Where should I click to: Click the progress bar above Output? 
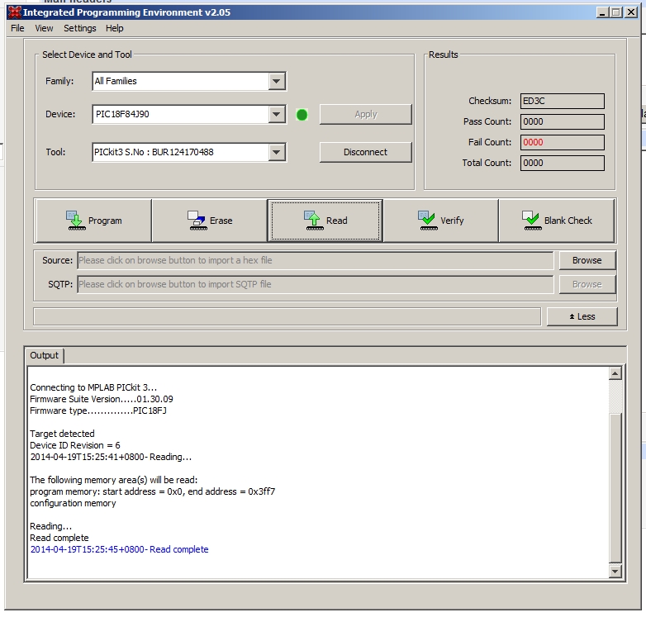[287, 316]
